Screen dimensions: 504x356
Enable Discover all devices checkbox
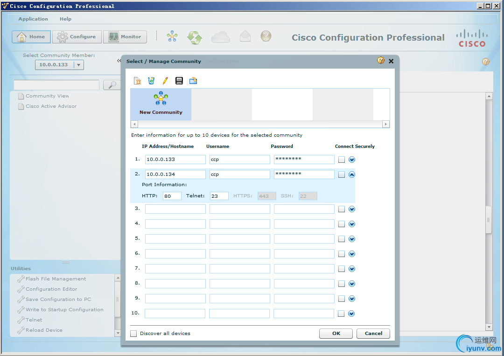[133, 334]
